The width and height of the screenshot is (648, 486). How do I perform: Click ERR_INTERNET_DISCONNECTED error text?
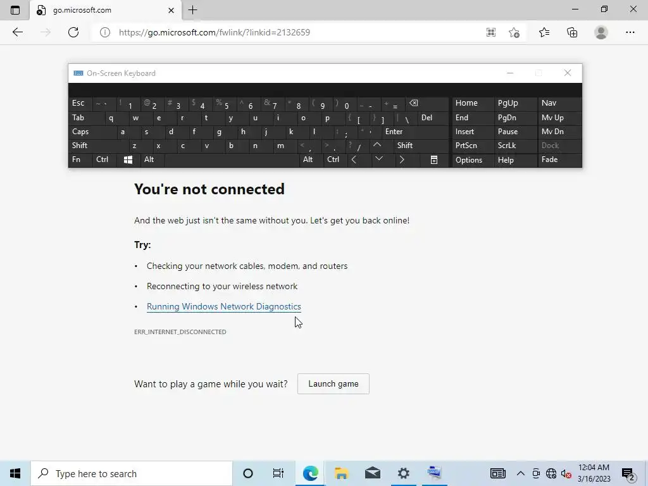[180, 332]
